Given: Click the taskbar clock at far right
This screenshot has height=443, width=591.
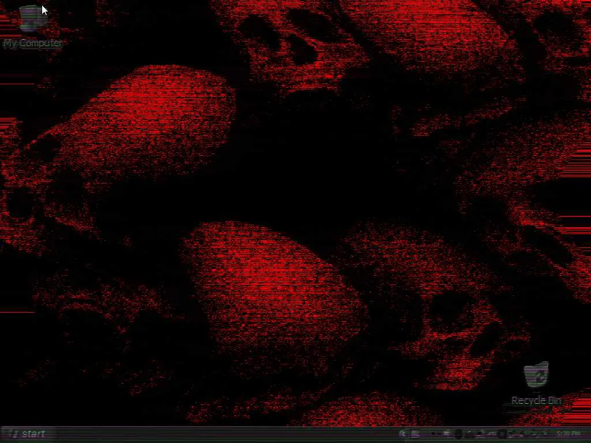Looking at the screenshot, I should [569, 434].
